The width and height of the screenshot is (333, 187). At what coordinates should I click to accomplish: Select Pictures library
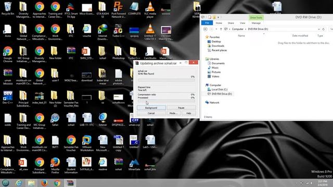pyautogui.click(x=216, y=72)
